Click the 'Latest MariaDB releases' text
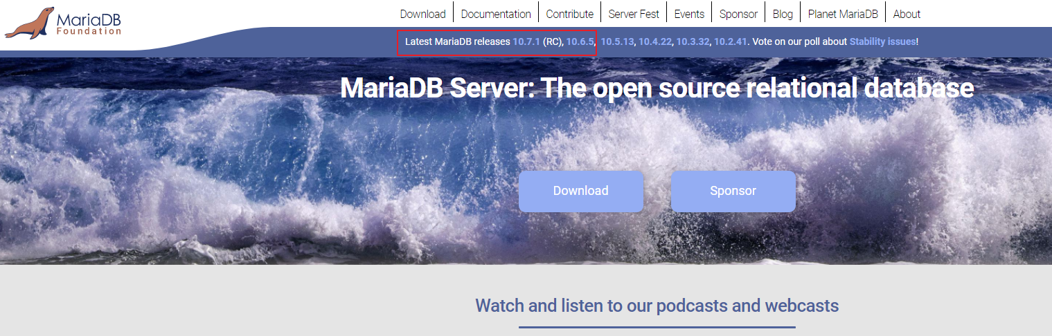The width and height of the screenshot is (1052, 336). coord(457,41)
